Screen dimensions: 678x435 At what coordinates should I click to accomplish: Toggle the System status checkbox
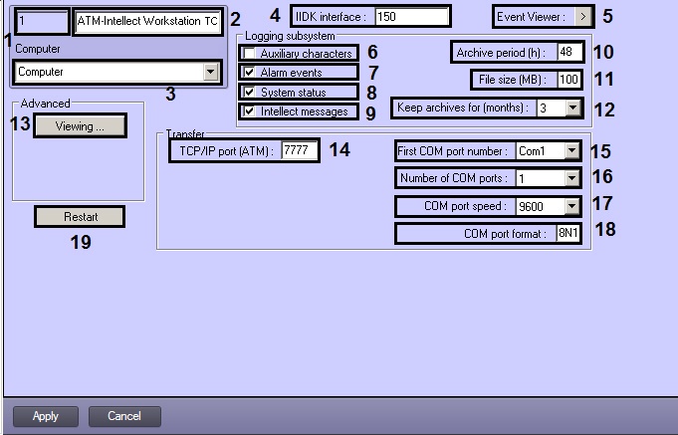pyautogui.click(x=250, y=92)
